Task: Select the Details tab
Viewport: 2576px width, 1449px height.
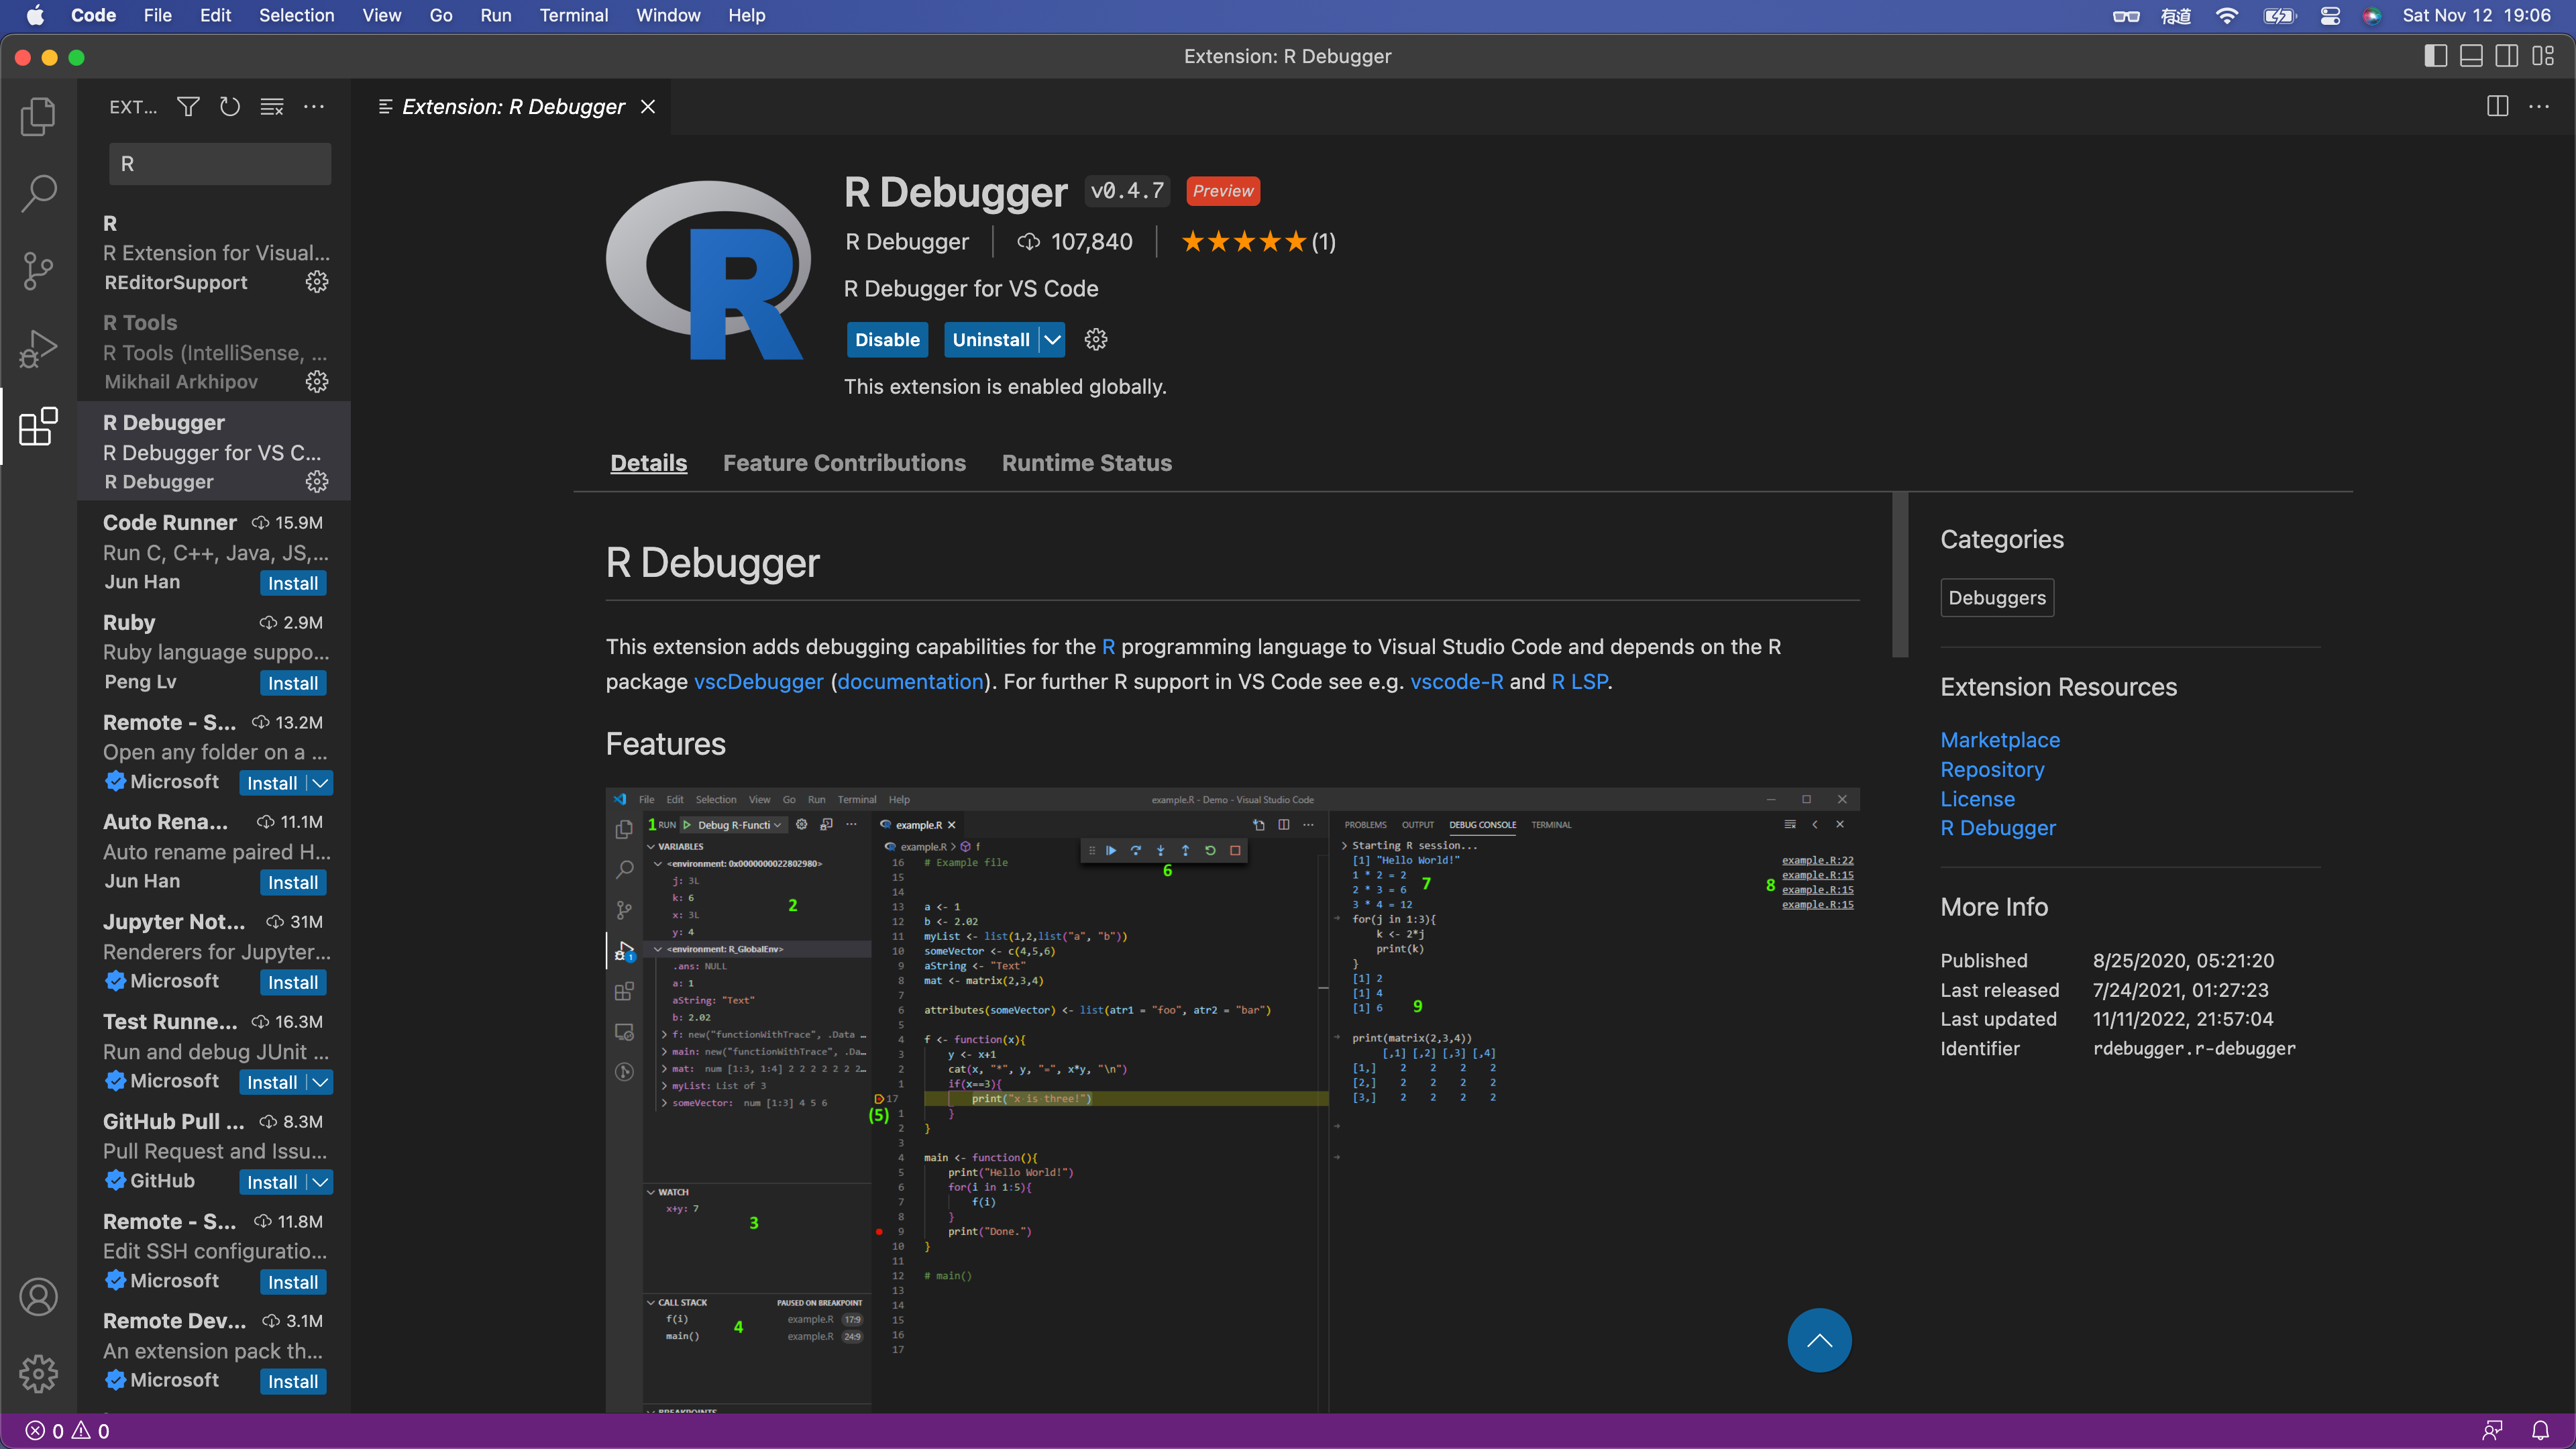Action: point(649,463)
